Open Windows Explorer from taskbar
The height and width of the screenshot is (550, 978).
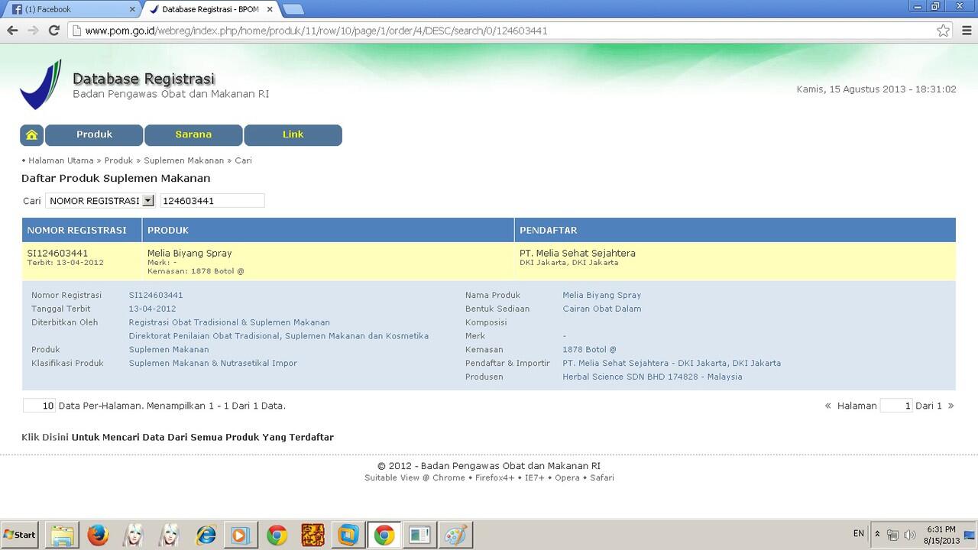coord(63,535)
